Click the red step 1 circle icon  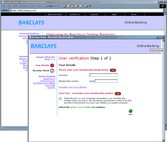52,65
